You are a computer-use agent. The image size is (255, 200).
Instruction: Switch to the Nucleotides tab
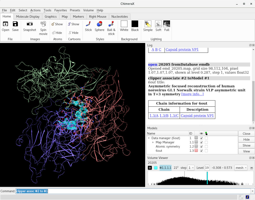(x=120, y=16)
